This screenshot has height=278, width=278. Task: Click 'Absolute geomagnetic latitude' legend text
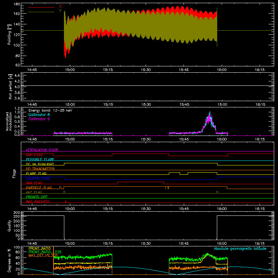(240, 248)
